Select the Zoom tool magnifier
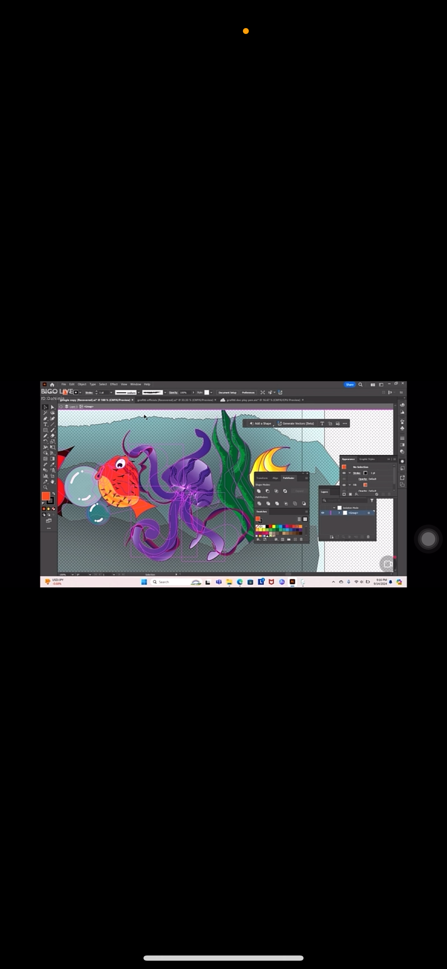This screenshot has height=969, width=447. [45, 488]
